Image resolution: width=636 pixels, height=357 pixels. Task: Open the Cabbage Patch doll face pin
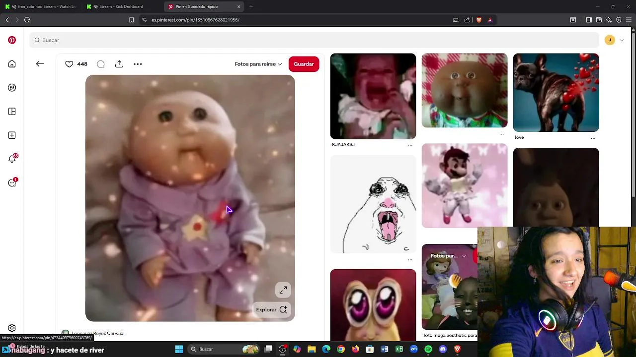click(465, 90)
